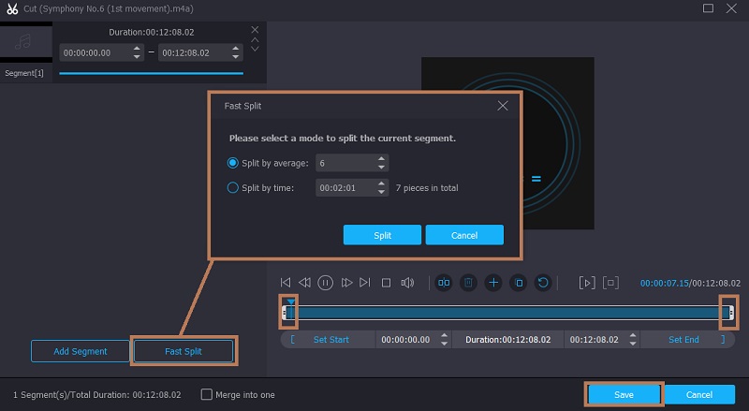
Task: Click the plus icon to add segment
Action: (x=492, y=282)
